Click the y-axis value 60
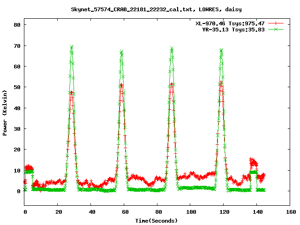The width and height of the screenshot is (300, 225). tap(17, 67)
